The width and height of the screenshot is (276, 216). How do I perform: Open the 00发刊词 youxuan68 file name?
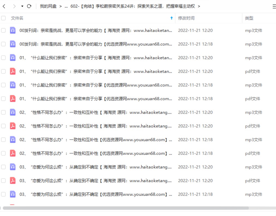pyautogui.click(x=96, y=44)
